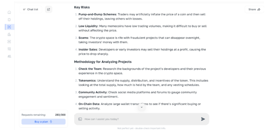
Task: Open the community users sidebar icon
Action: 9,56
